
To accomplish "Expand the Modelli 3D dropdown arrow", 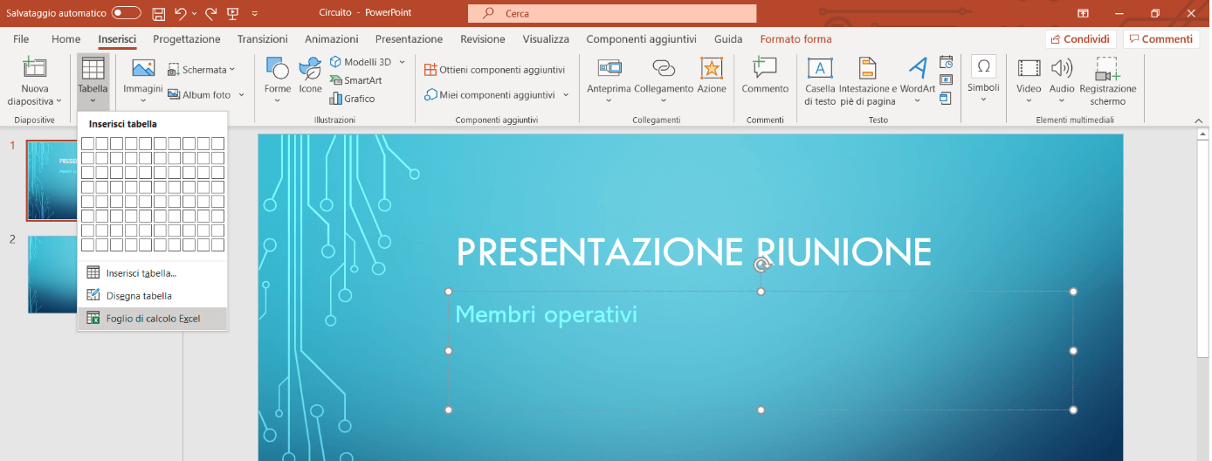I will tap(403, 62).
